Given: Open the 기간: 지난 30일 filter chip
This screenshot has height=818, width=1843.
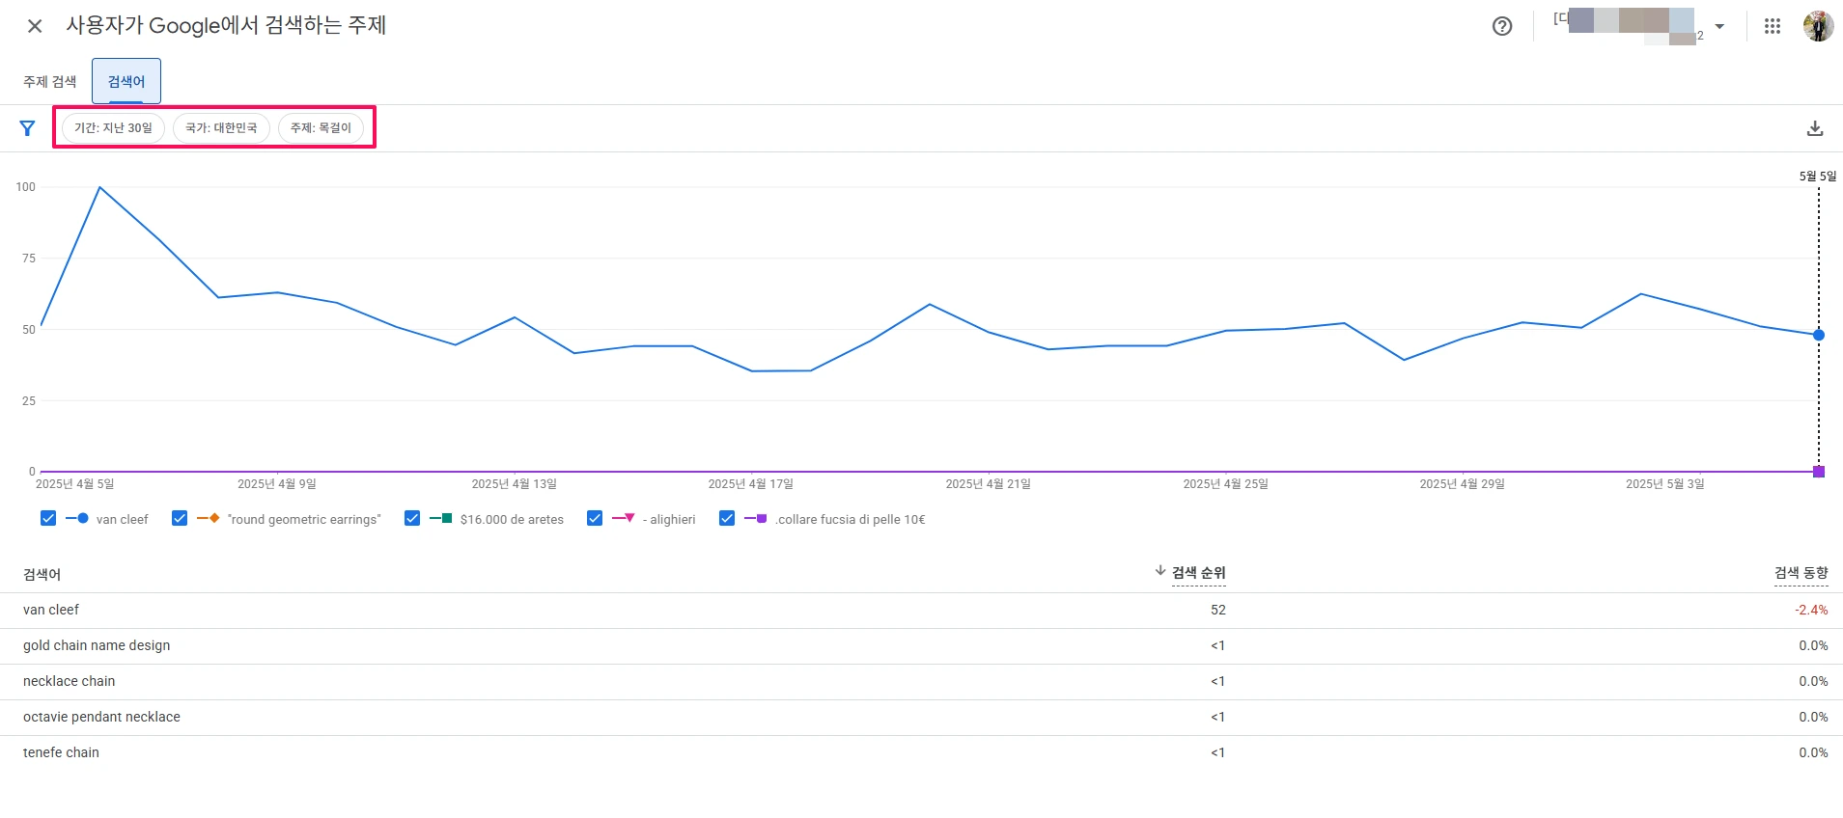Looking at the screenshot, I should pyautogui.click(x=113, y=128).
